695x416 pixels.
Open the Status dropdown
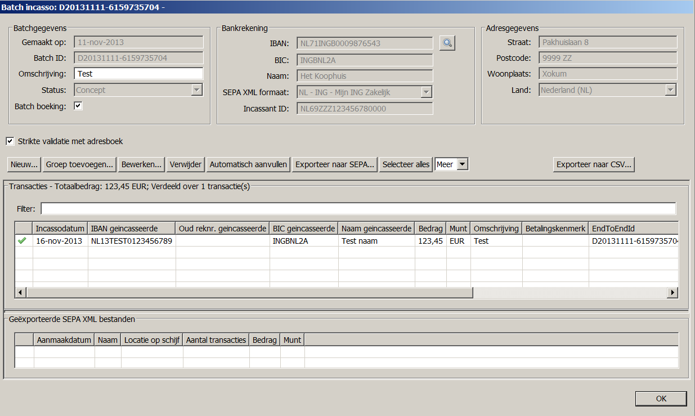(x=196, y=90)
